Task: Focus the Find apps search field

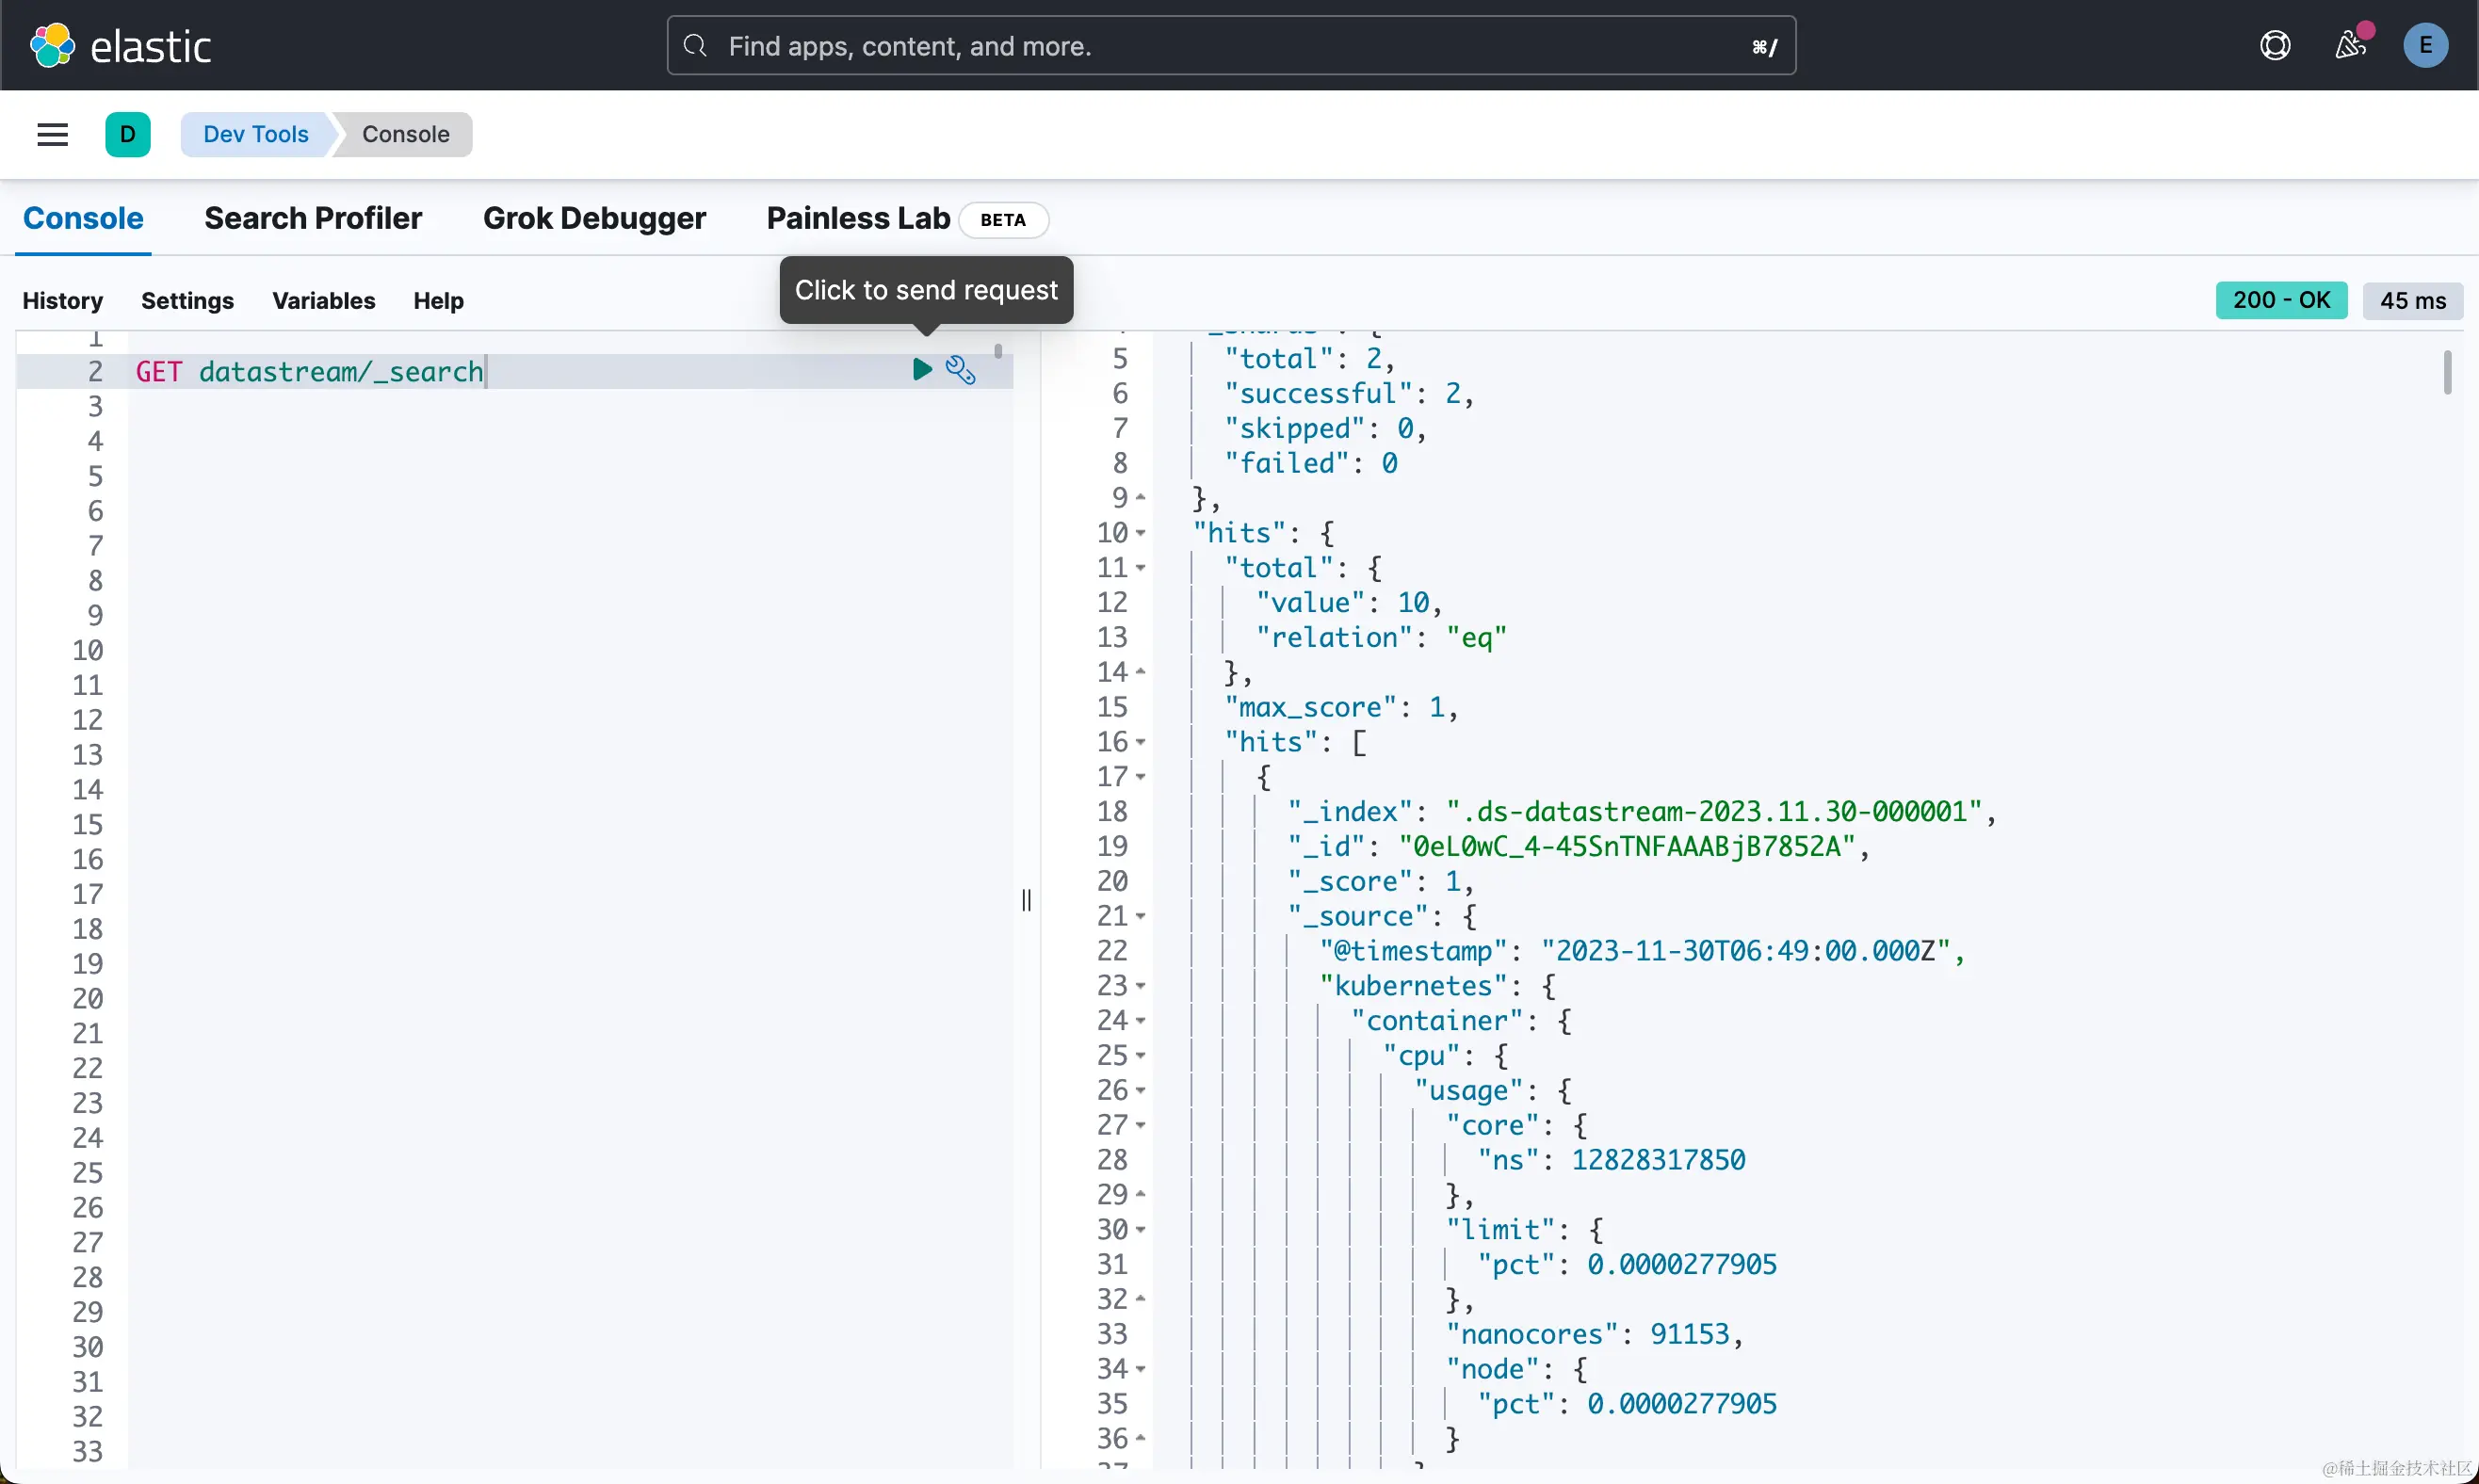Action: 1230,46
